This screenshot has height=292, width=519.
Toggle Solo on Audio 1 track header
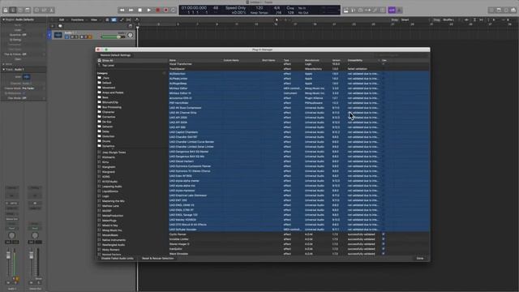[x=76, y=37]
